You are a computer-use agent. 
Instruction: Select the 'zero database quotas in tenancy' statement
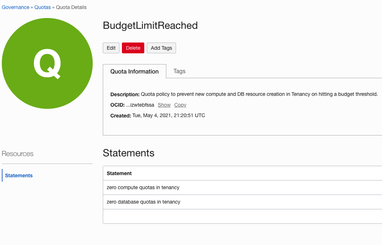coord(143,202)
